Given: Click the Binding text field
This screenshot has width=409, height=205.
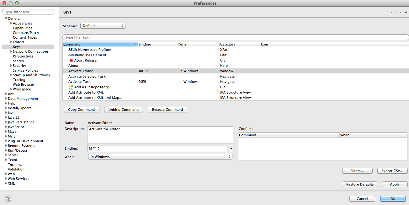Looking at the screenshot, I should coord(157,148).
